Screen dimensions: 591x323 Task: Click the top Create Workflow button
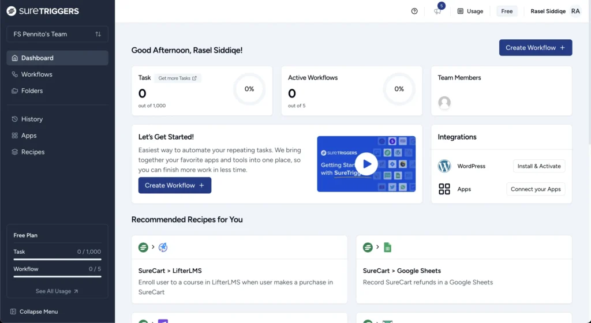pos(536,48)
